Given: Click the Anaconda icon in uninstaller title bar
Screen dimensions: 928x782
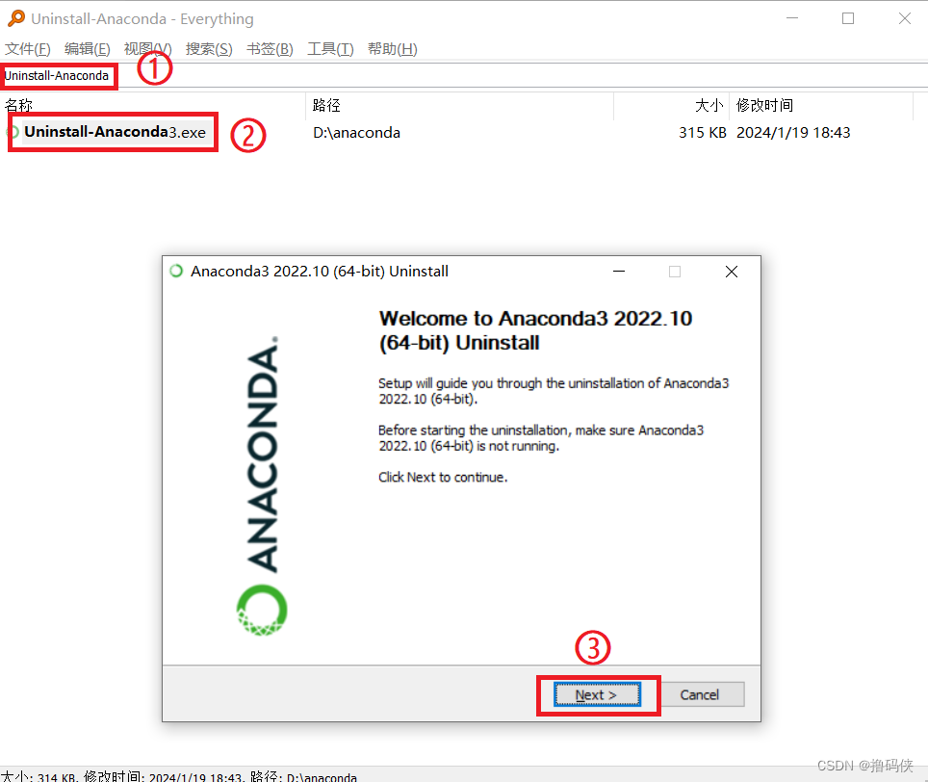Looking at the screenshot, I should (176, 272).
